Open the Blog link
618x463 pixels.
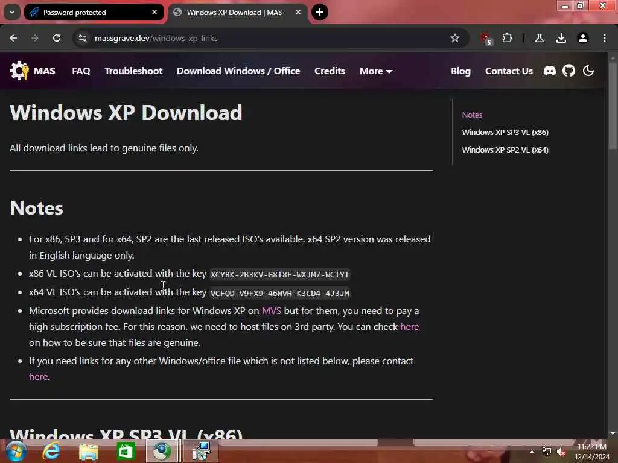[460, 71]
